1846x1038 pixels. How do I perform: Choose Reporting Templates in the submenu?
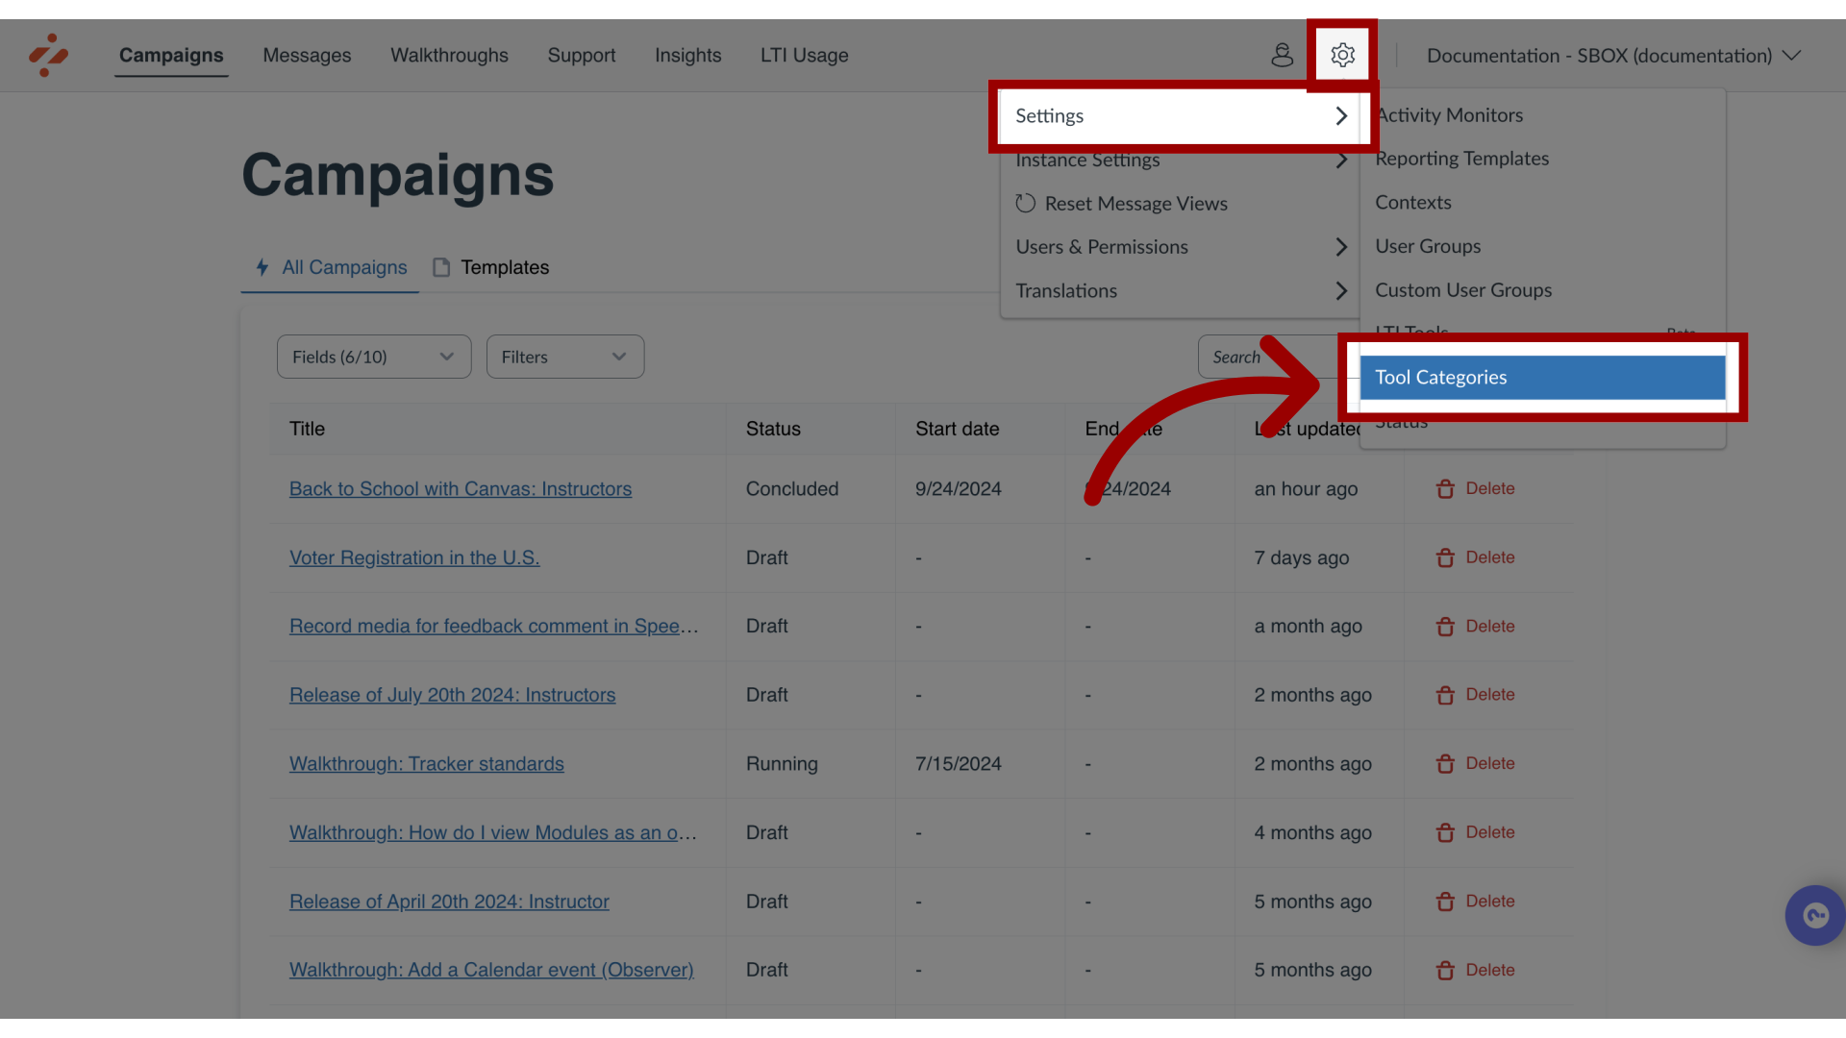point(1542,159)
